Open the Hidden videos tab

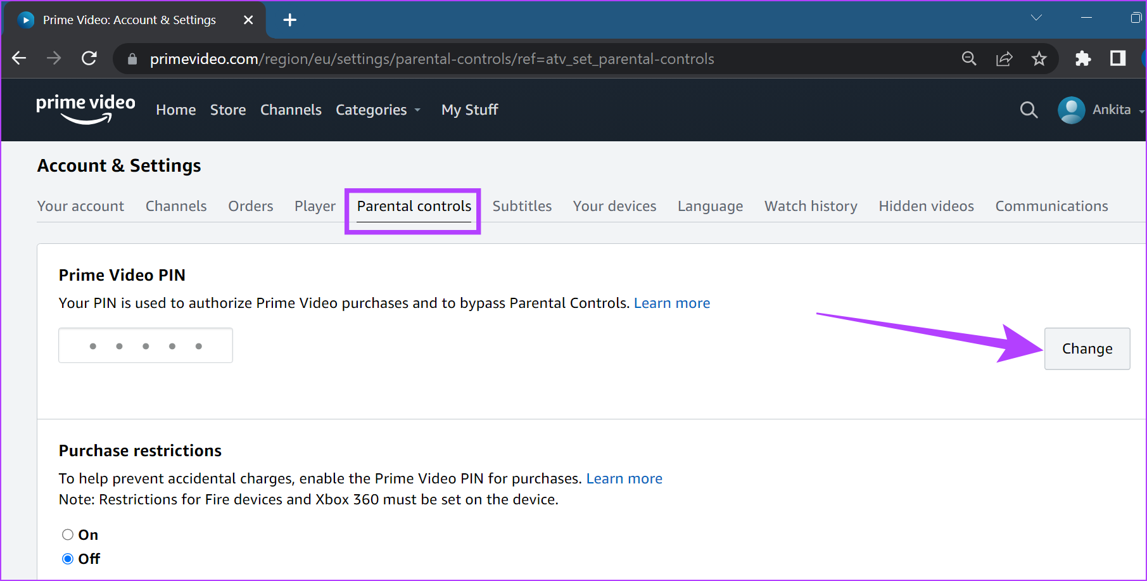(926, 207)
